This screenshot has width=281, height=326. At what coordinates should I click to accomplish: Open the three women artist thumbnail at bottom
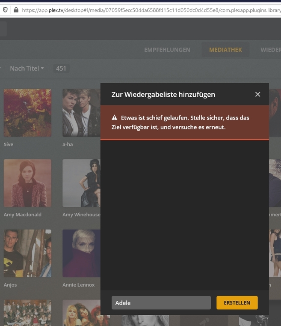[81, 313]
